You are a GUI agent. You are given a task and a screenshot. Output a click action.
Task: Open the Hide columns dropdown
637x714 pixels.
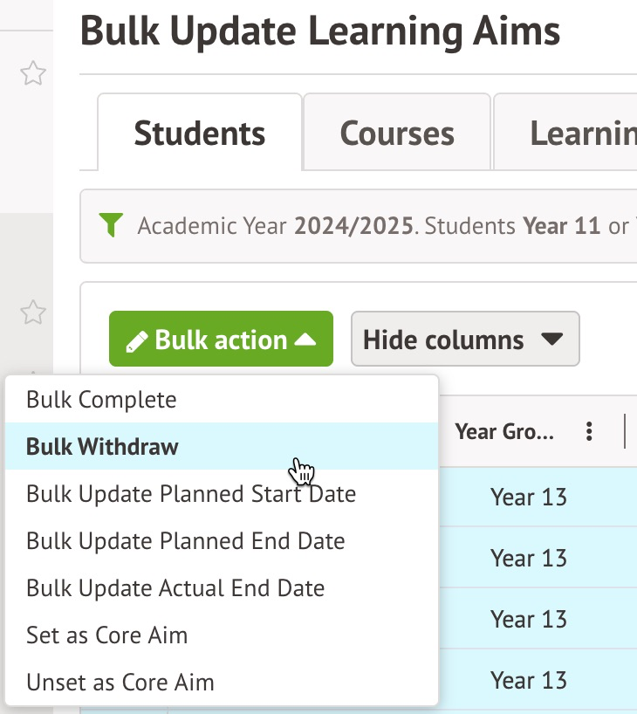pyautogui.click(x=465, y=340)
